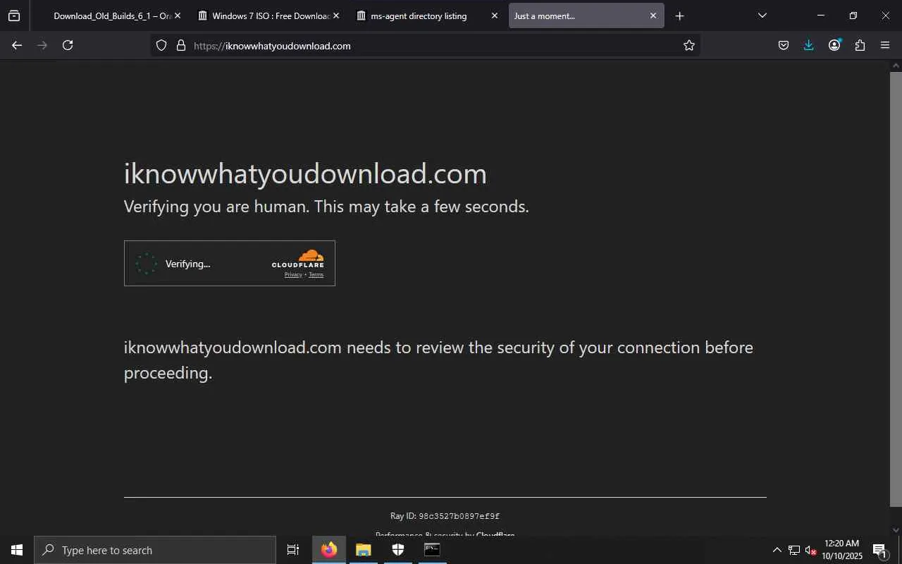Screen dimensions: 902x564
Task: Click the Cloudflare logo in widget
Action: click(x=298, y=259)
